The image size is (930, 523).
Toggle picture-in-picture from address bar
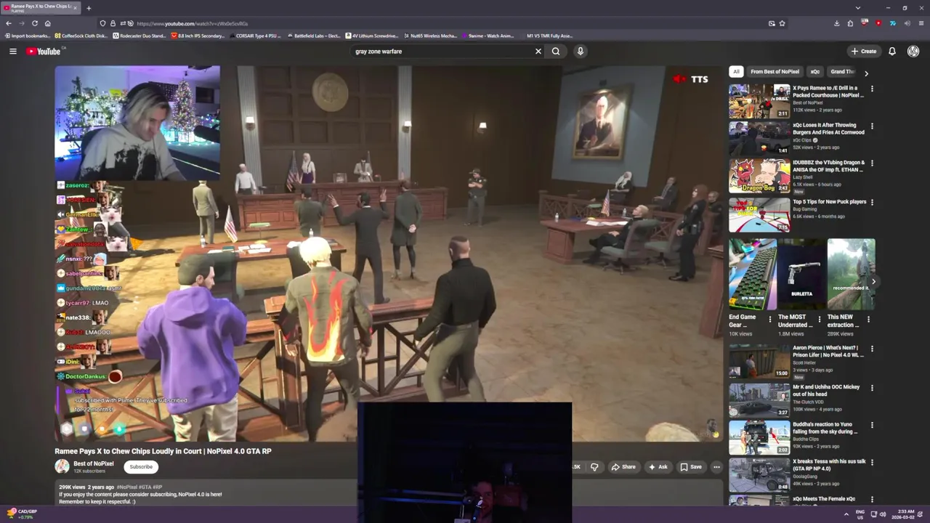[x=772, y=23]
